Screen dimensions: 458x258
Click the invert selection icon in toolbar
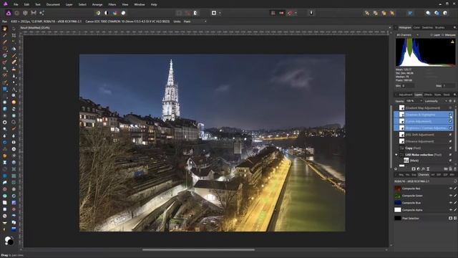click(x=195, y=13)
